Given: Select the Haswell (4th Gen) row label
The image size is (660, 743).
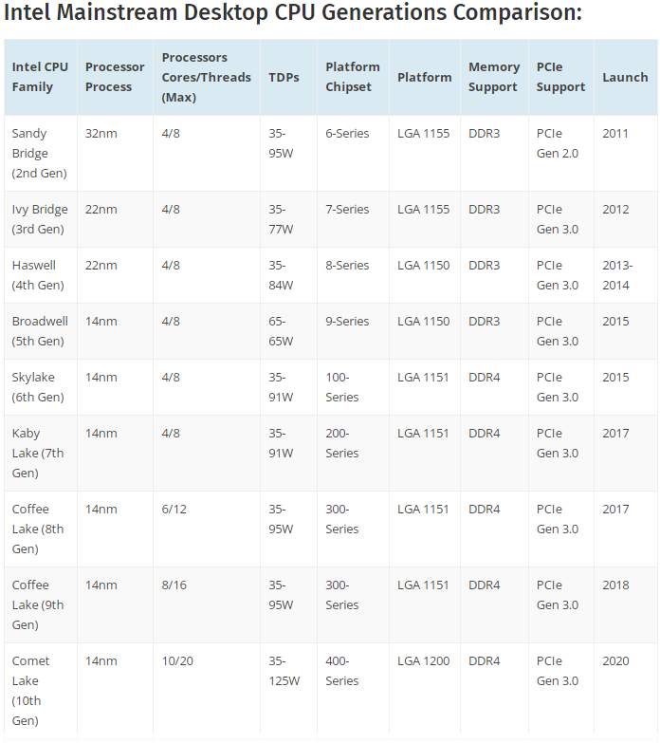Looking at the screenshot, I should (x=40, y=275).
